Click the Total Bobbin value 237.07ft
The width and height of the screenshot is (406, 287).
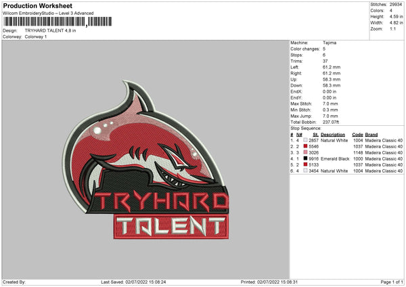point(331,123)
